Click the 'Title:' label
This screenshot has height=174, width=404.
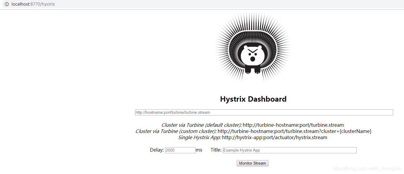[216, 150]
